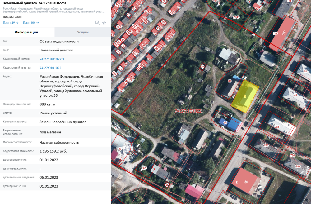Select parcel 28 on the map
The width and height of the screenshot is (311, 204).
pos(295,95)
